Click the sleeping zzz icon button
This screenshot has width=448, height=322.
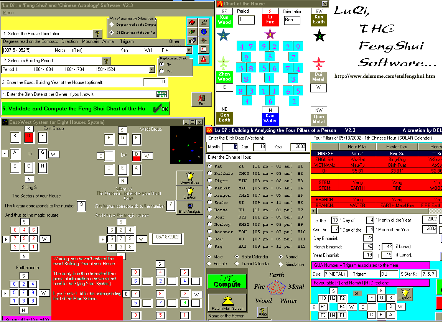point(204,22)
